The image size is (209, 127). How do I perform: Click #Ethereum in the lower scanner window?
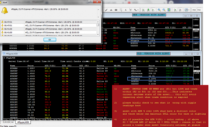(136, 73)
